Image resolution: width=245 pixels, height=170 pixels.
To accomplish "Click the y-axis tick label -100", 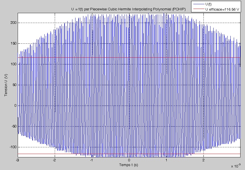I will point(13,147).
